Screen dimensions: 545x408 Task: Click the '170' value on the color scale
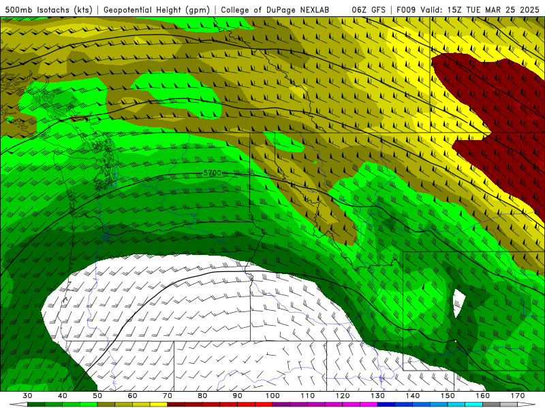518,396
